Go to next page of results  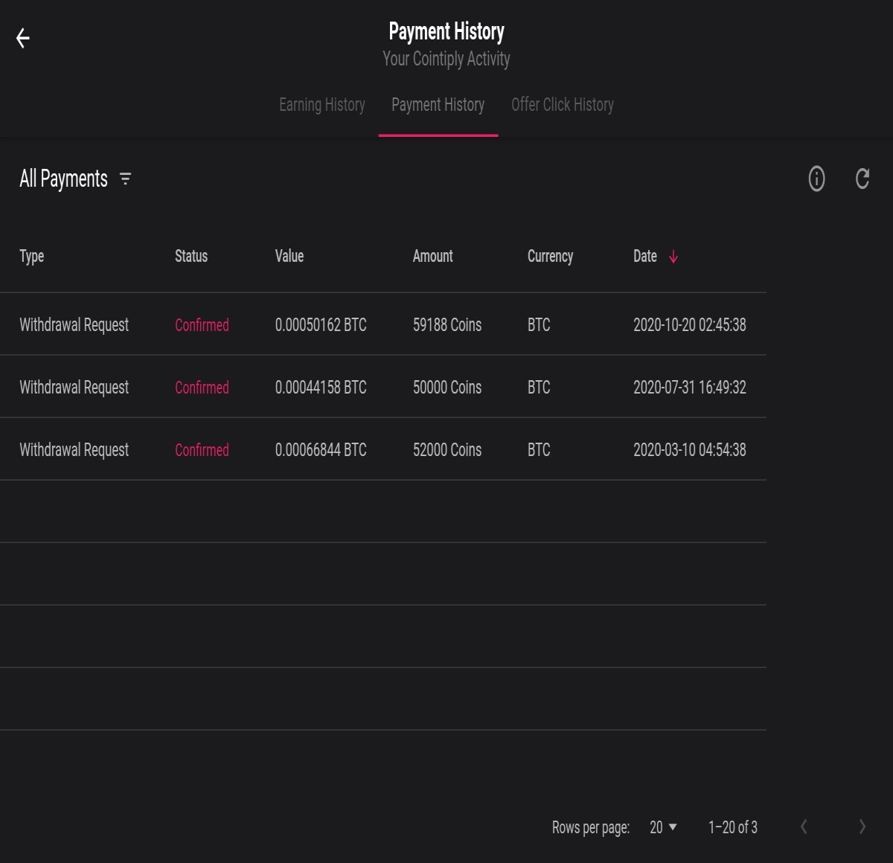tap(862, 827)
